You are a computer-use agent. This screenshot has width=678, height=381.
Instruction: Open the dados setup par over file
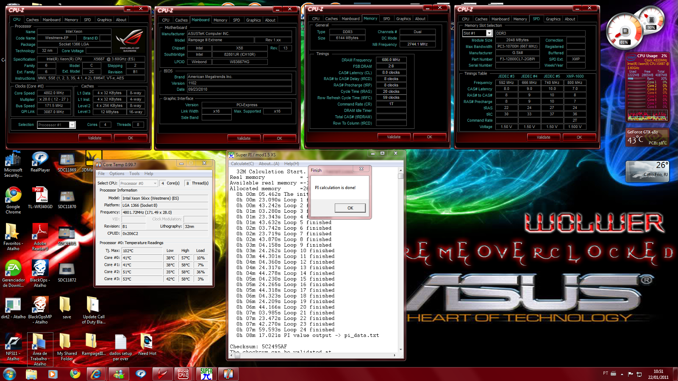click(x=120, y=347)
